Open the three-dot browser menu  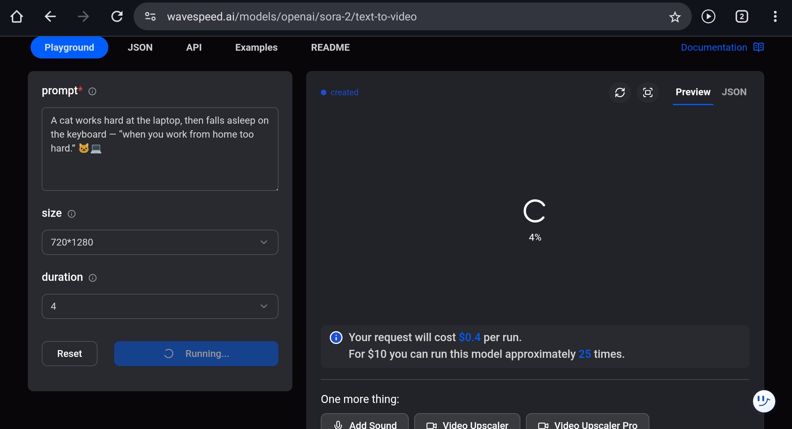coord(775,17)
